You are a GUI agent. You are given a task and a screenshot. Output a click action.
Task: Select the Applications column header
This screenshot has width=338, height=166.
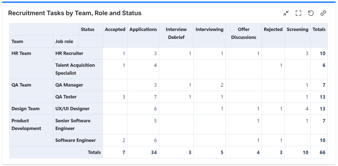pos(143,29)
